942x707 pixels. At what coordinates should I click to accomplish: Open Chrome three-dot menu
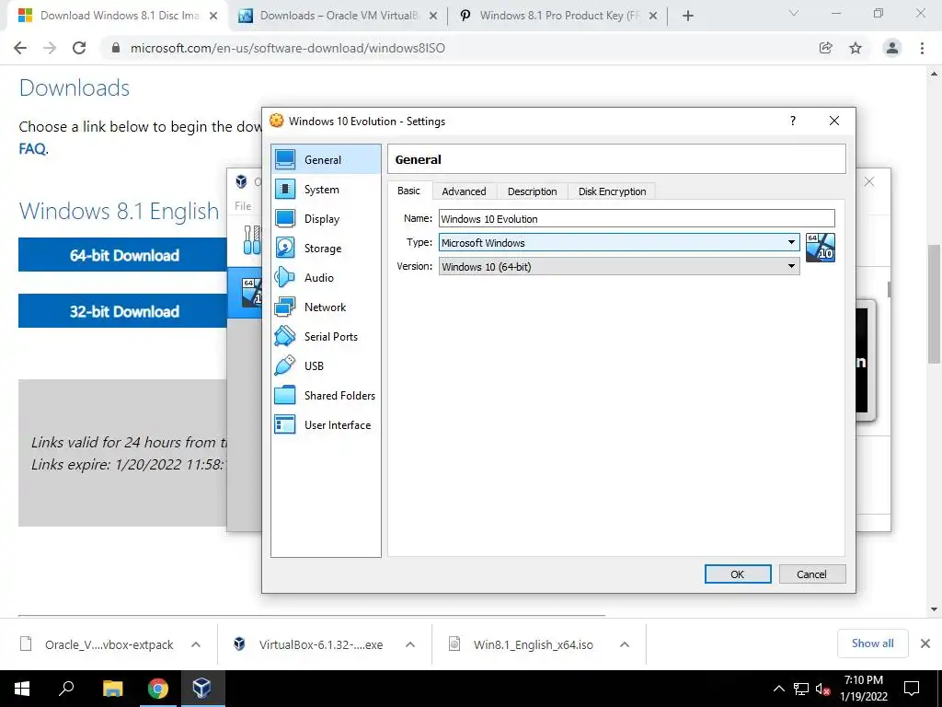click(x=922, y=48)
